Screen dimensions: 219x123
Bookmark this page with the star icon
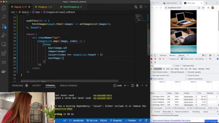point(203,8)
